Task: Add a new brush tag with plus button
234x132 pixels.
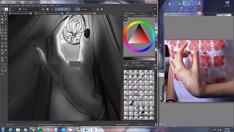Action: (152, 68)
